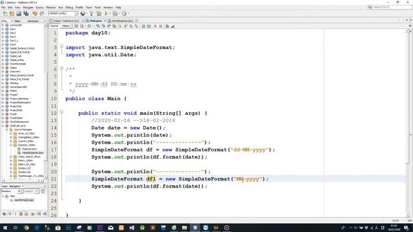Image resolution: width=413 pixels, height=232 pixels.
Task: Expand the ConnectDB project node
Action: (x=3, y=25)
